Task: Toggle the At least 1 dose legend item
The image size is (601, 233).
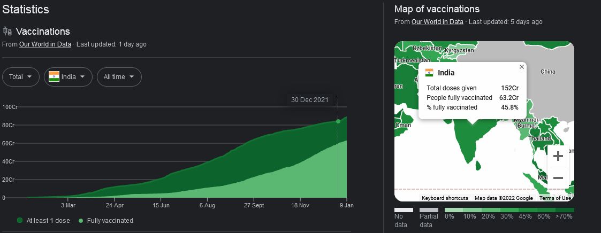Action: tap(43, 221)
